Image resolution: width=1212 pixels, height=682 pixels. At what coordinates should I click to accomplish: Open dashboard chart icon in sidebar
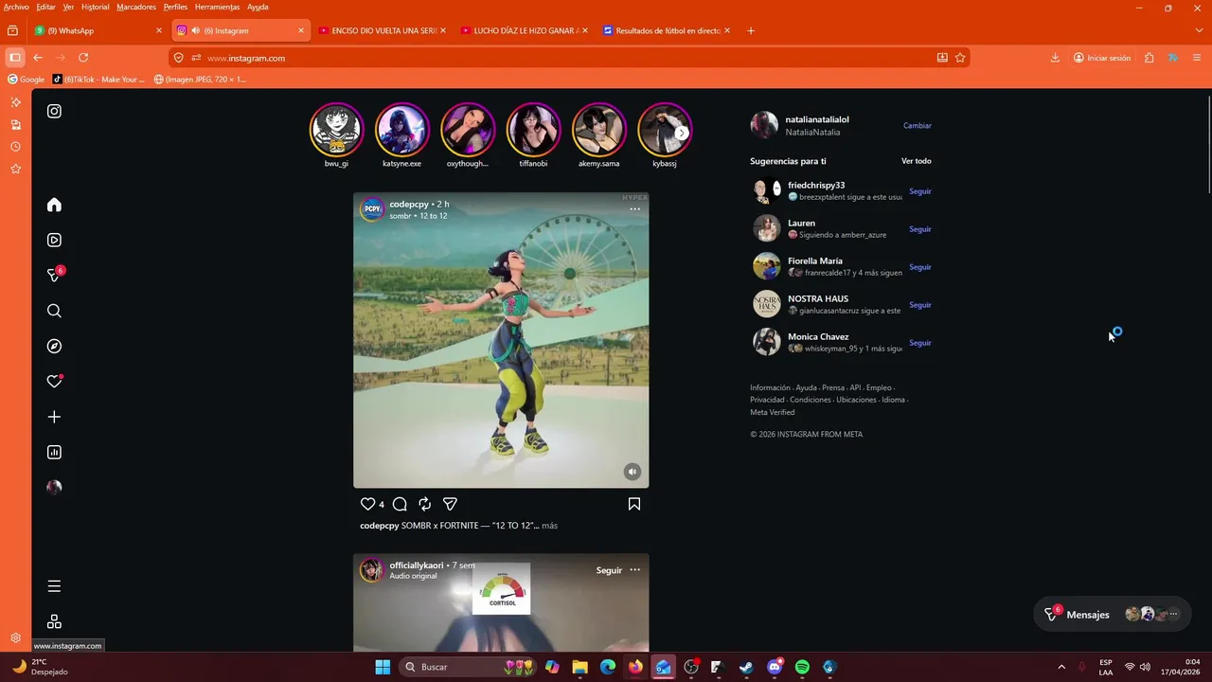(54, 453)
